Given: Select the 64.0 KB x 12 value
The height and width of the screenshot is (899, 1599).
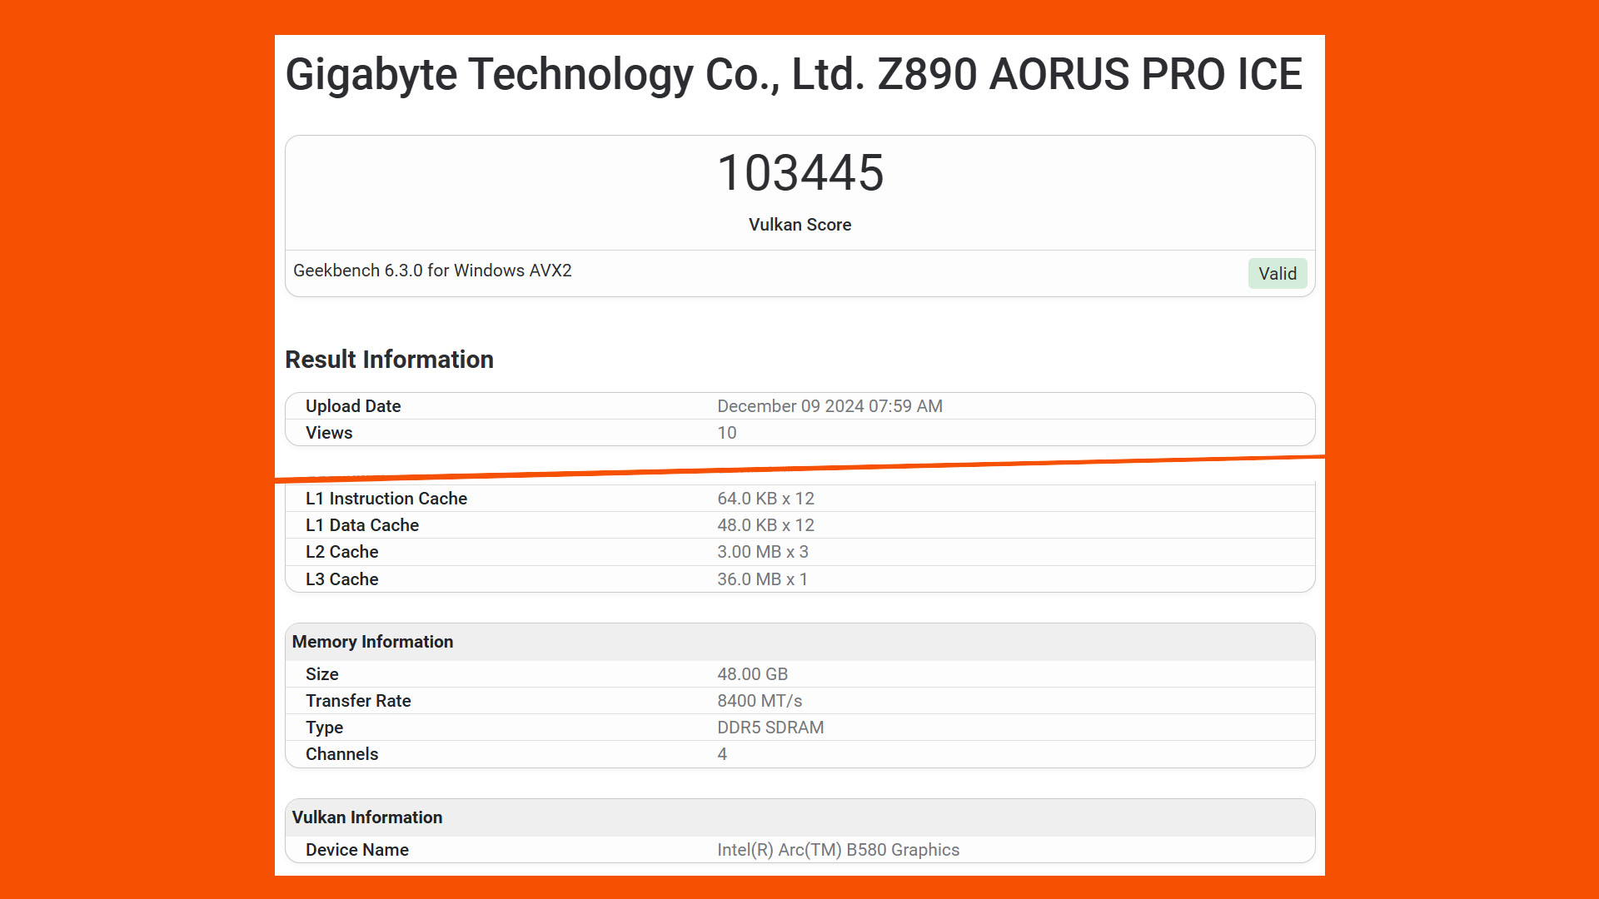Looking at the screenshot, I should pyautogui.click(x=765, y=499).
